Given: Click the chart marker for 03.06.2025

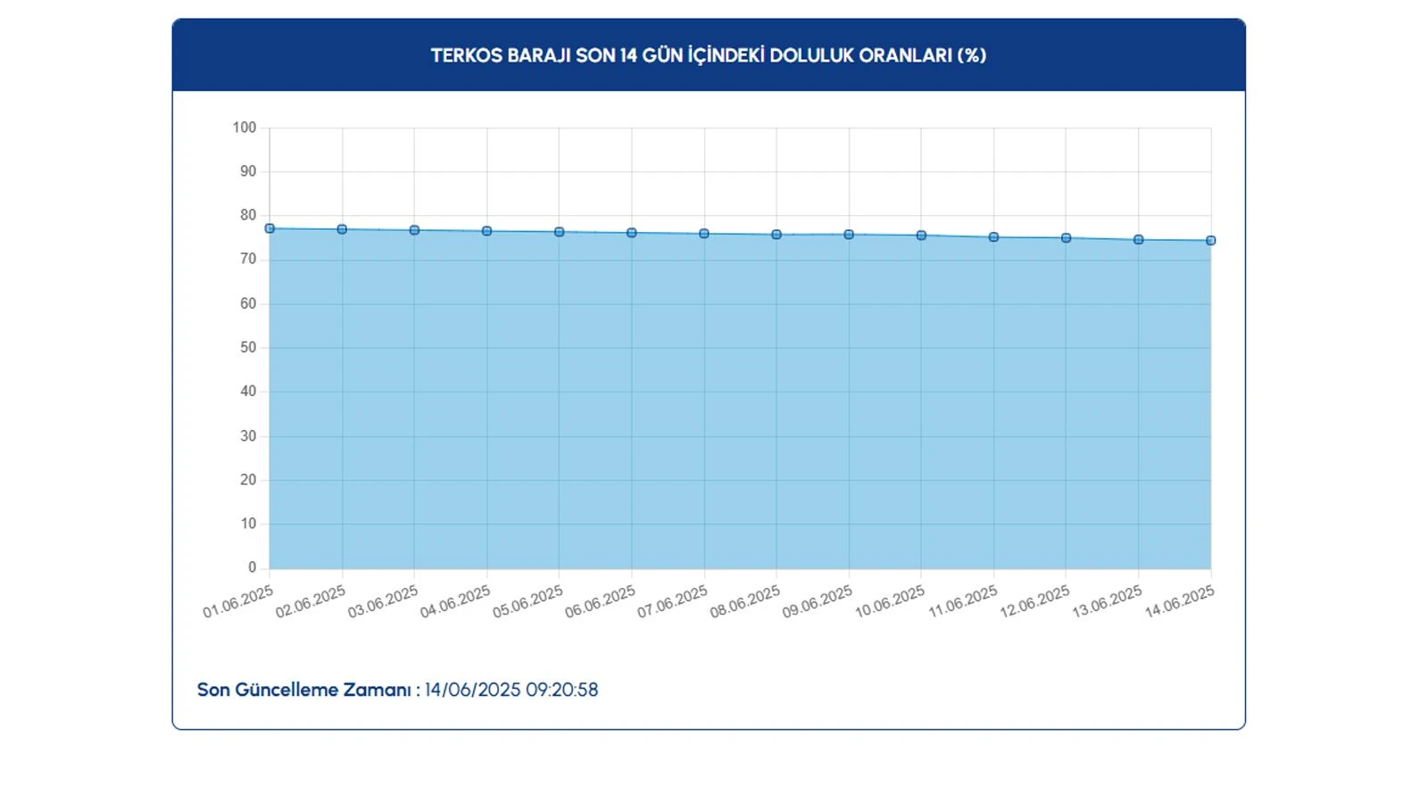Looking at the screenshot, I should click(414, 230).
